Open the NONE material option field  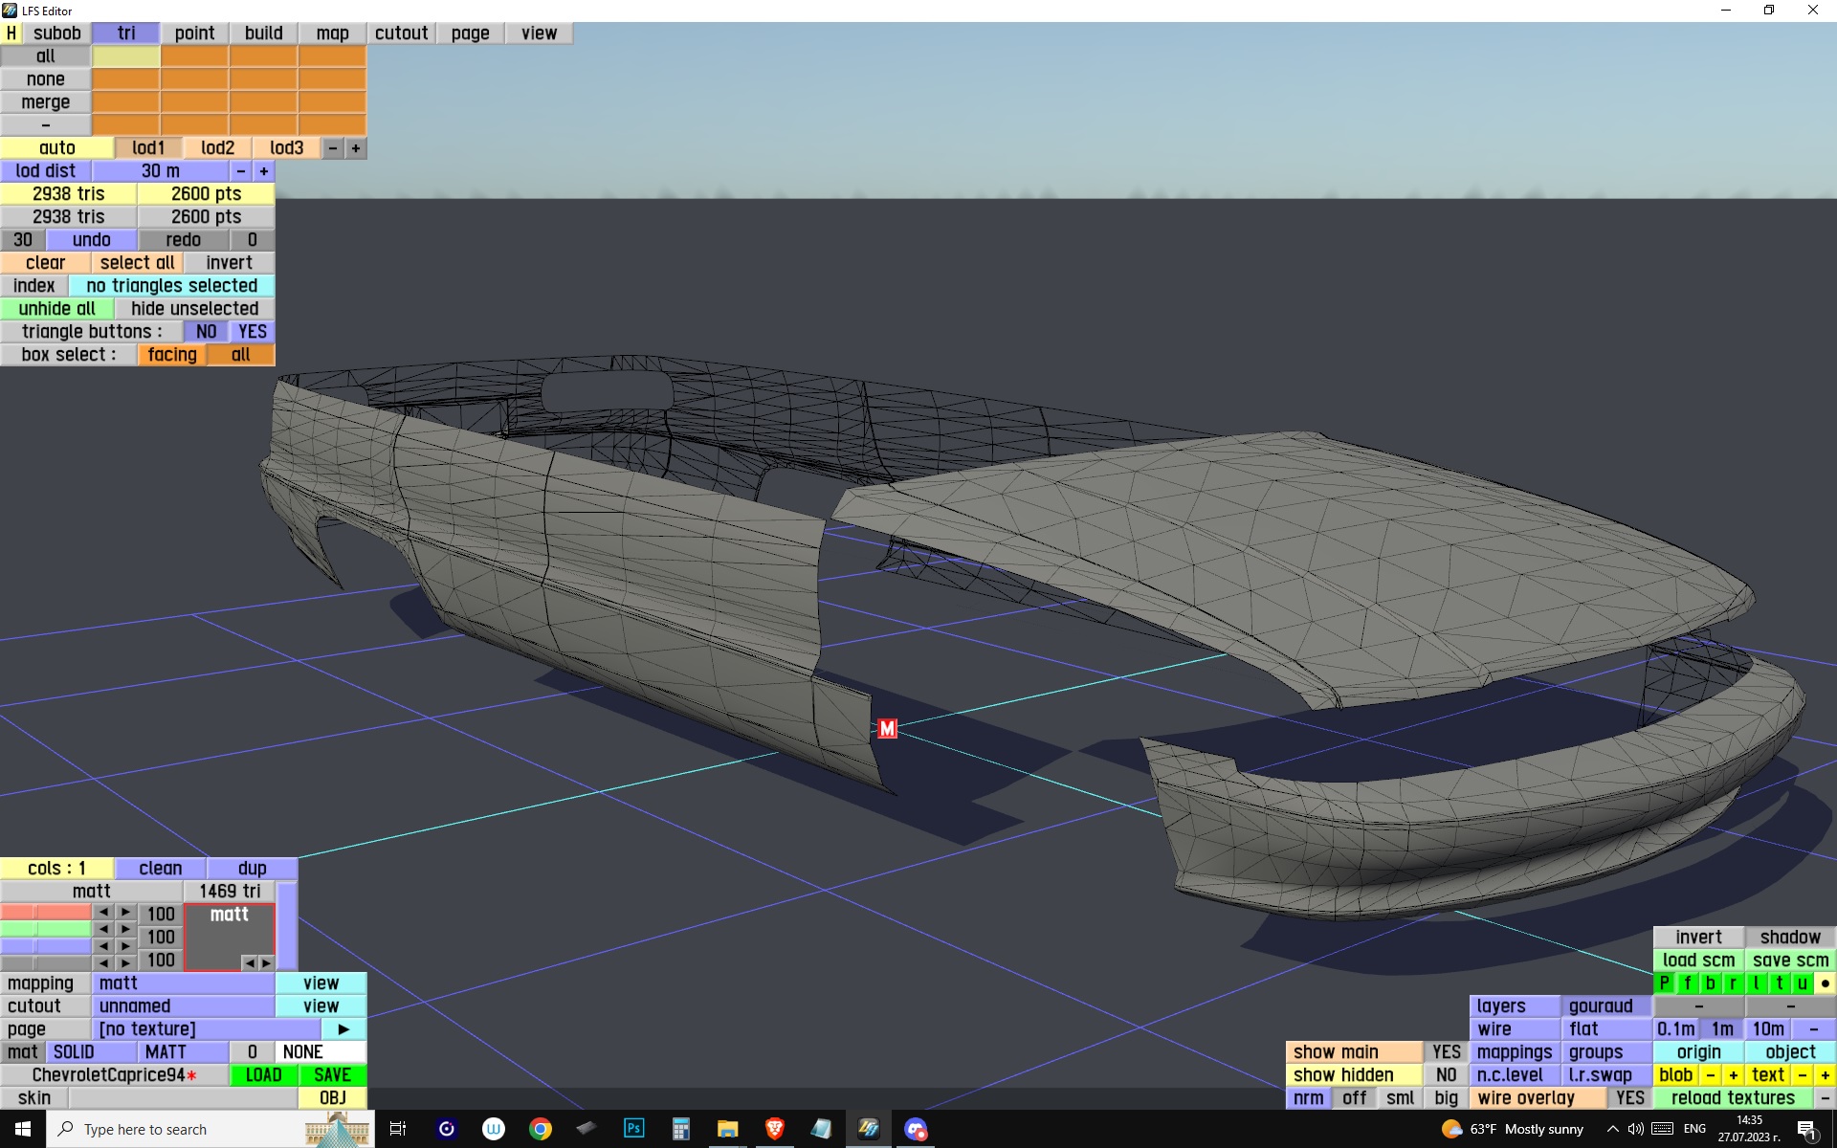[320, 1052]
